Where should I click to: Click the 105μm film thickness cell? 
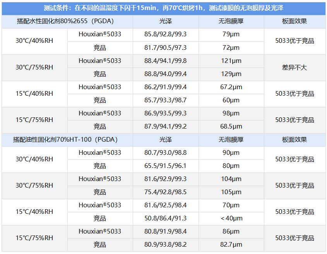[x=231, y=192]
